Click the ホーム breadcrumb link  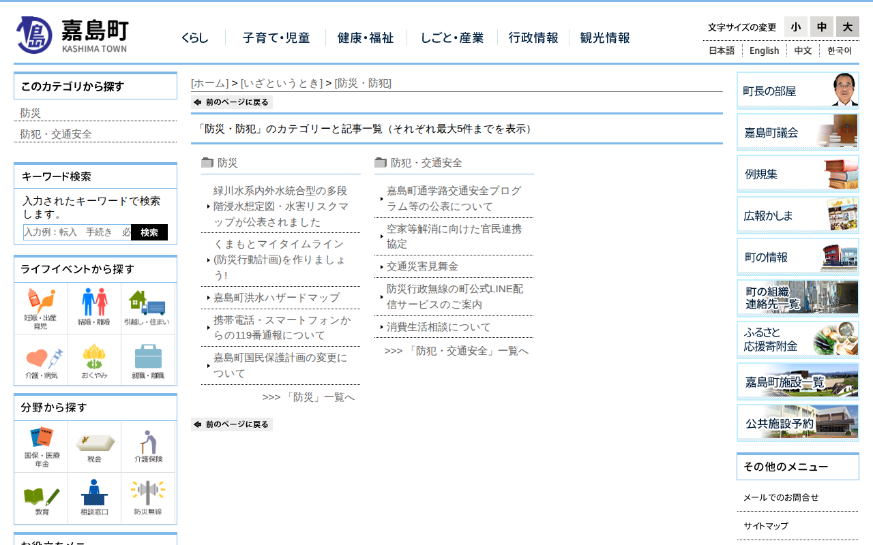(210, 83)
